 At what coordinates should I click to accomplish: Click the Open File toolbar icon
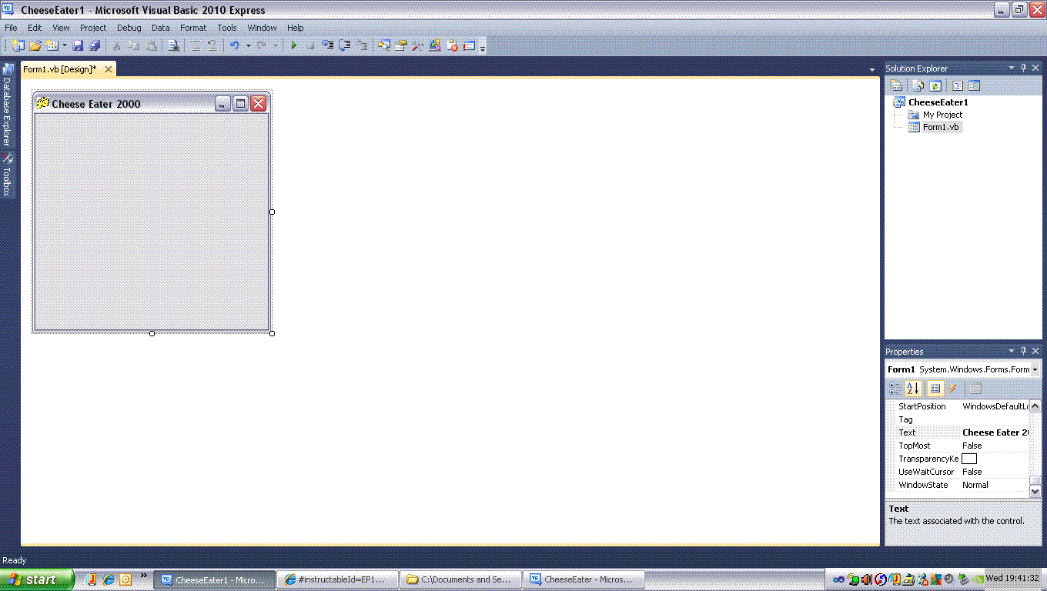click(35, 46)
